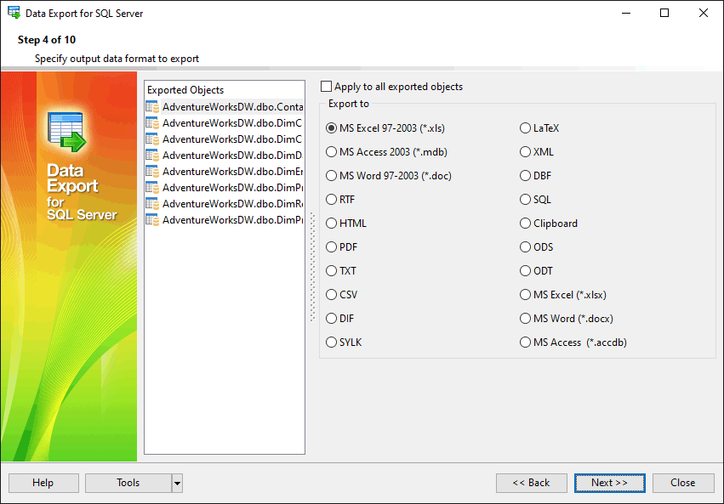Go back using the << Back button
Image resolution: width=724 pixels, height=504 pixels.
pos(531,483)
